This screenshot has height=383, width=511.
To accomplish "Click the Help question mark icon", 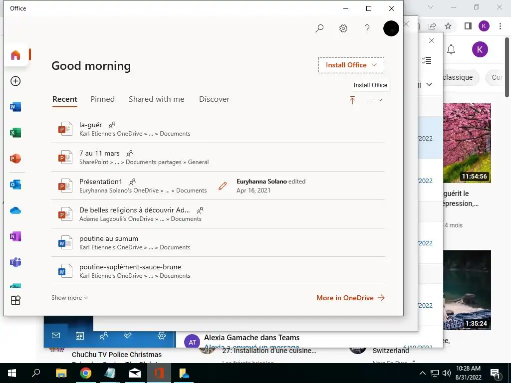I will click(x=367, y=28).
